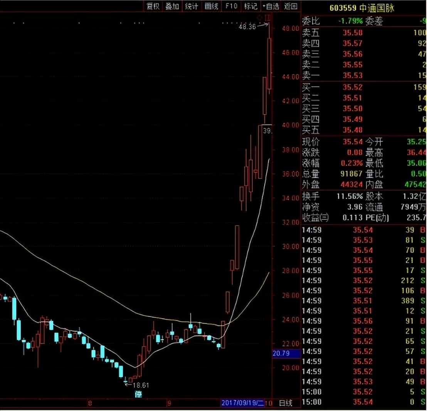Click the 涨幅 value 0.23%
Screen dimensions: 427x411
point(351,163)
